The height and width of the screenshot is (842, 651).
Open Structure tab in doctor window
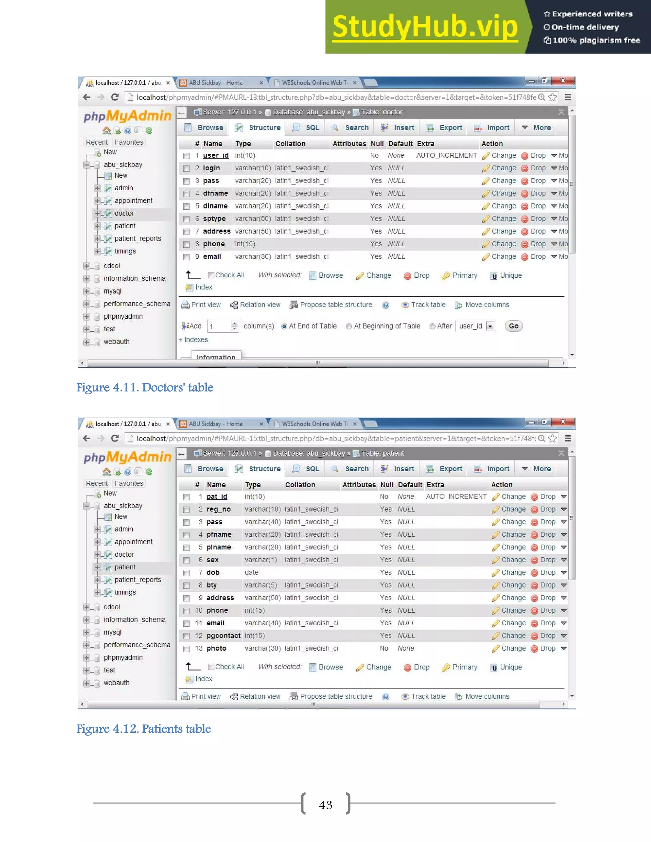pos(258,128)
